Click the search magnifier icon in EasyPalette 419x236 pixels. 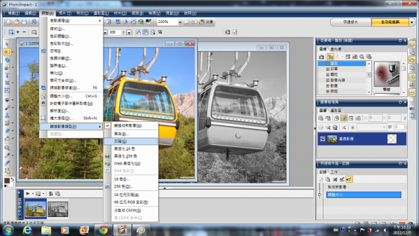coord(362,57)
